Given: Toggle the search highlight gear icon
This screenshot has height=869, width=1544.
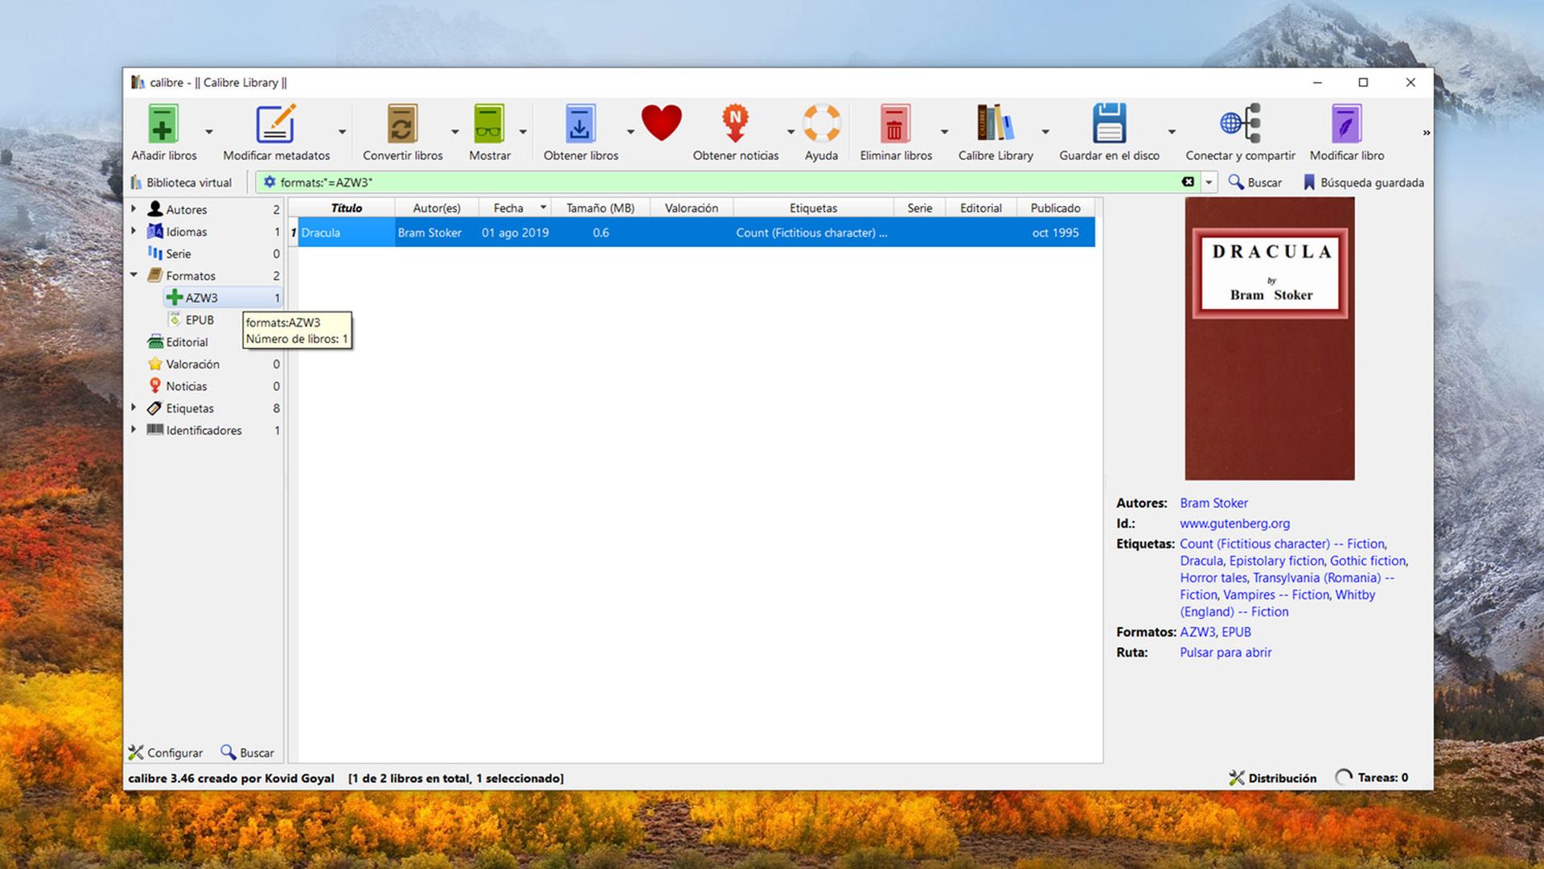Looking at the screenshot, I should (269, 182).
